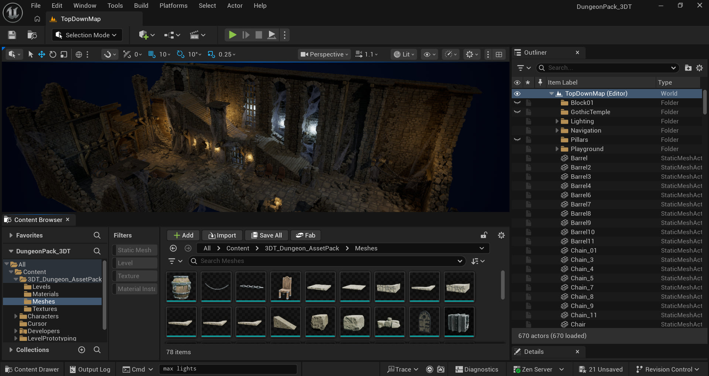
Task: Open Outliner settings gear
Action: pos(699,68)
